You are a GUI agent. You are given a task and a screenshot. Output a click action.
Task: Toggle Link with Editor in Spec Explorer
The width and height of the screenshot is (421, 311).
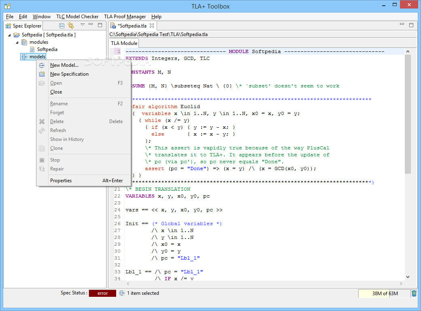click(x=71, y=26)
